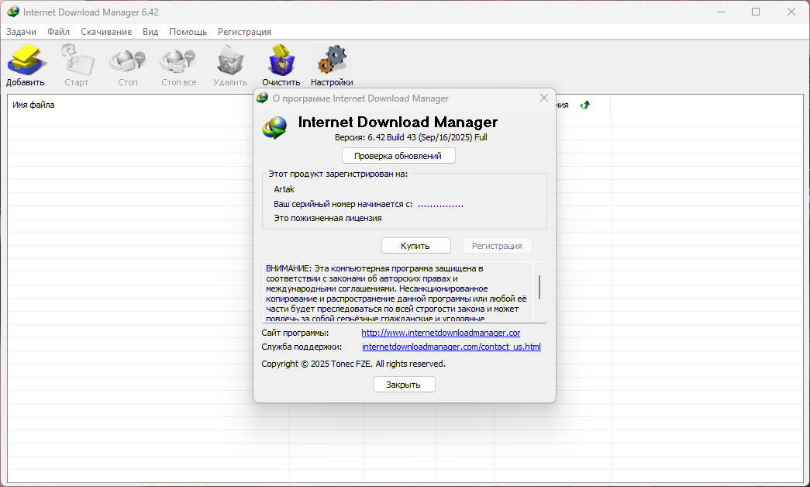Image resolution: width=810 pixels, height=487 pixels.
Task: Click the Очистить toolbar icon
Action: point(281,60)
